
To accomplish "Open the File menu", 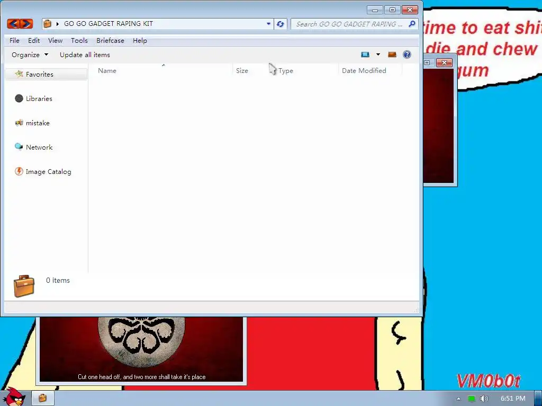I will [x=14, y=40].
